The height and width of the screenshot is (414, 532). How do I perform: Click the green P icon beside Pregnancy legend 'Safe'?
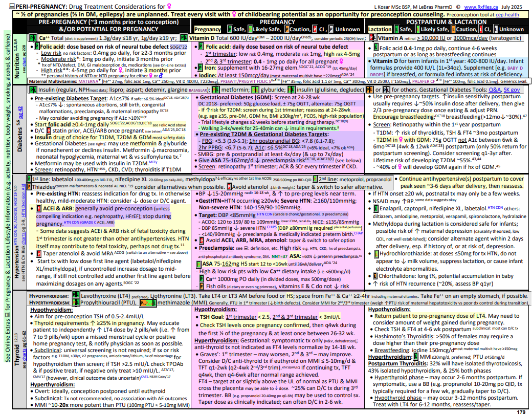[x=230, y=29]
